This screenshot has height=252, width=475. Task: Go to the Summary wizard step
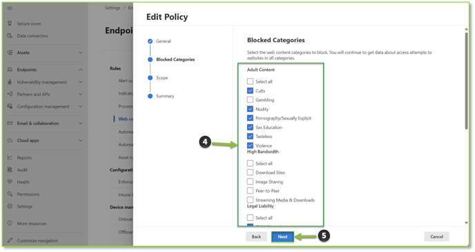coord(165,96)
